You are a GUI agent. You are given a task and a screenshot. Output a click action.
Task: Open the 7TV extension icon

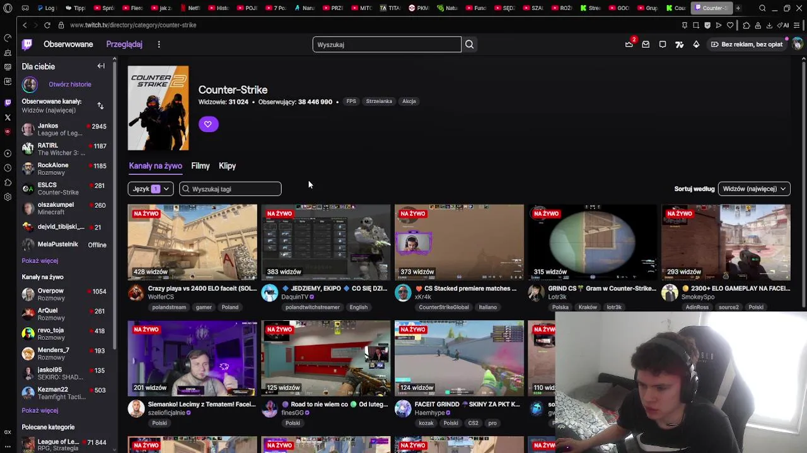pos(679,44)
